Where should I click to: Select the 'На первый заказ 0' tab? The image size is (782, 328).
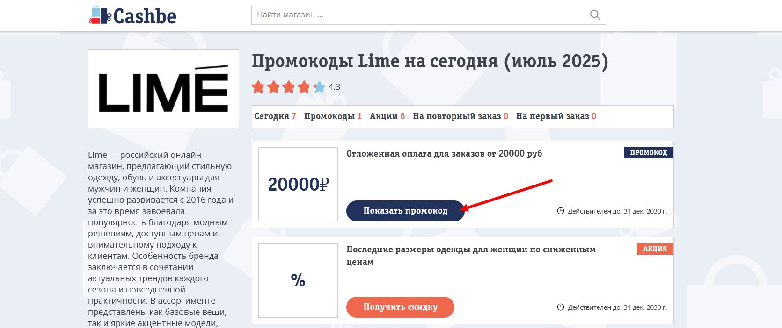(556, 116)
